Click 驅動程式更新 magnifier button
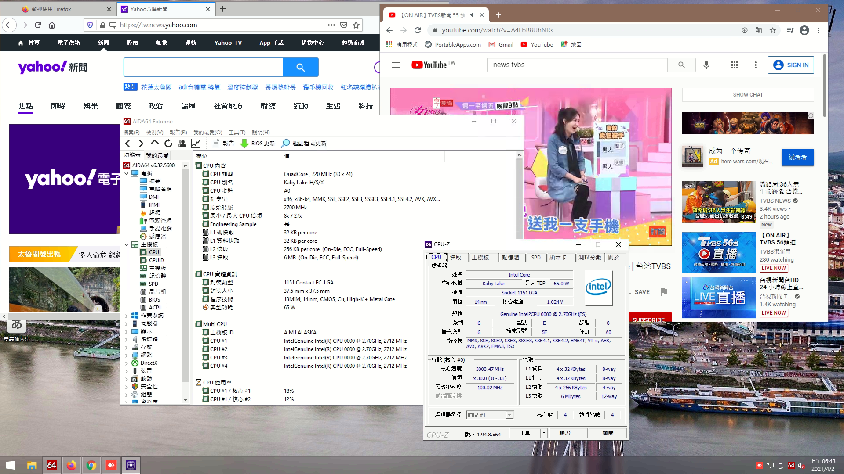844x474 pixels. [304, 143]
